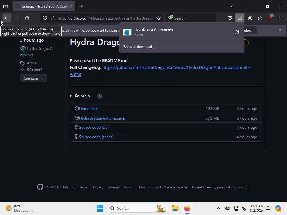Click the cloud sync off tray icon
Screen dimensions: 287x215
click(x=228, y=208)
